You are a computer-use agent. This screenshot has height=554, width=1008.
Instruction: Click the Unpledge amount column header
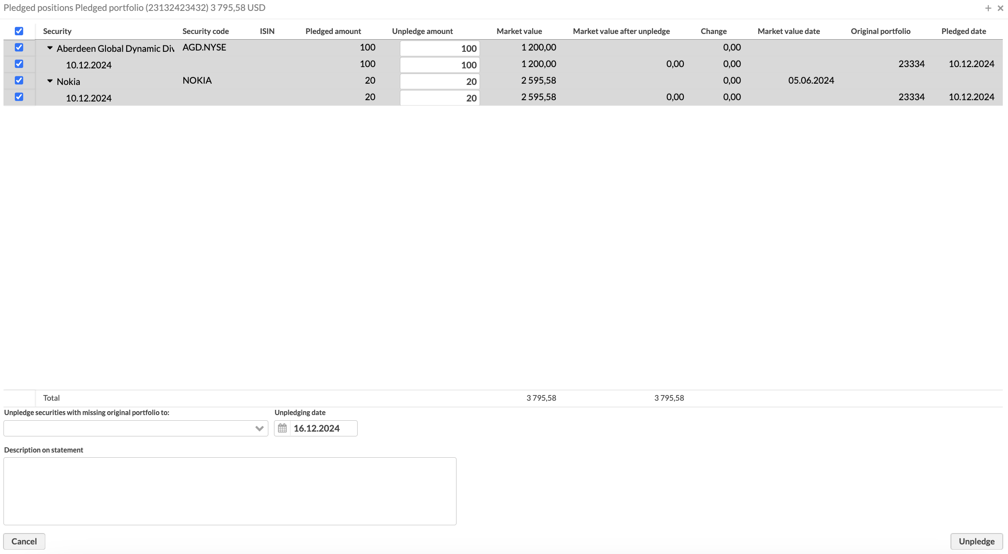pyautogui.click(x=423, y=31)
